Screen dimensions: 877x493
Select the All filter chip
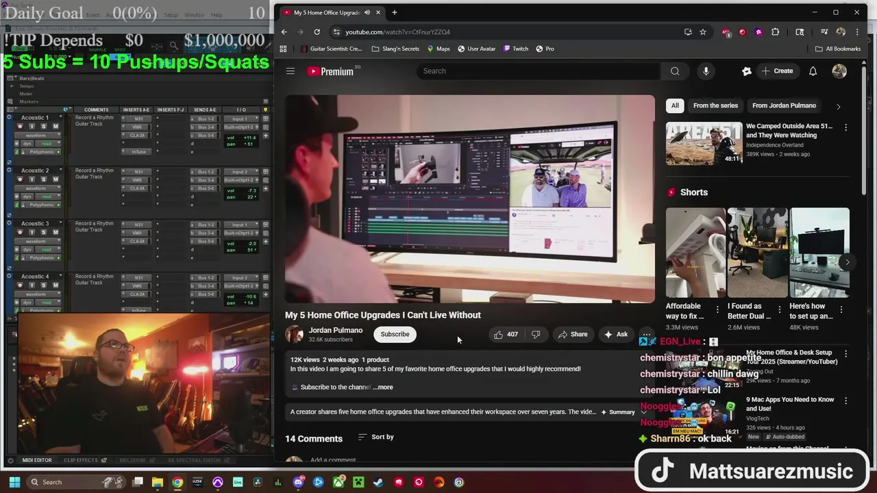click(675, 105)
